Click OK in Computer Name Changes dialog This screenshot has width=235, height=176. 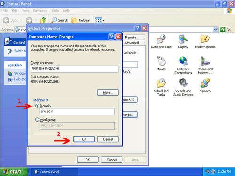(x=84, y=139)
